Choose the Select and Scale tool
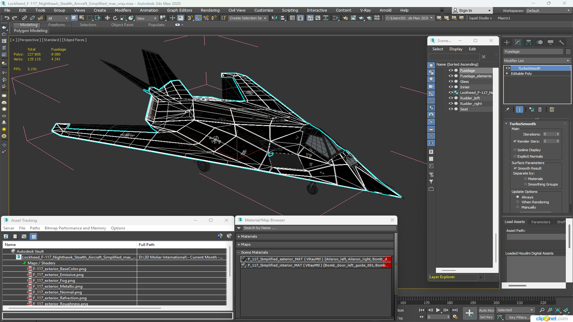This screenshot has height=322, width=573. pos(123,18)
